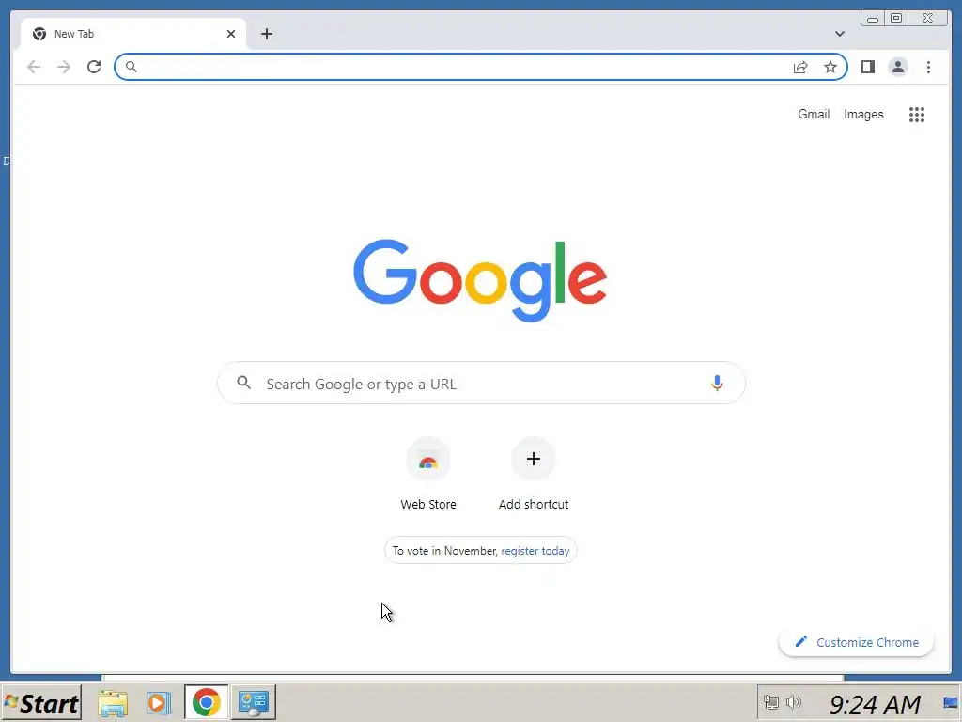Screen dimensions: 962x722
Task: Click the address bar search magnifier icon
Action: coord(132,67)
